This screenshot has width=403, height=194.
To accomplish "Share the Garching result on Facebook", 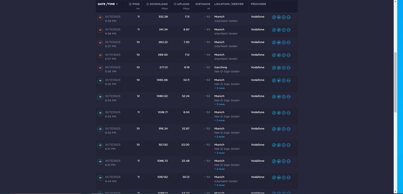I will (x=284, y=68).
